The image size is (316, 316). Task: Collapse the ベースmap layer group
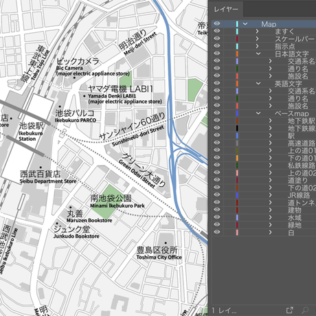258,113
